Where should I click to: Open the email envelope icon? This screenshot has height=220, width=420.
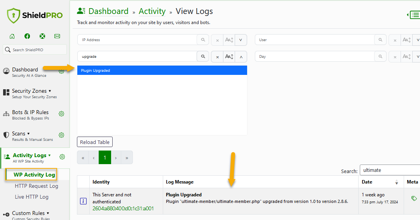tap(57, 36)
